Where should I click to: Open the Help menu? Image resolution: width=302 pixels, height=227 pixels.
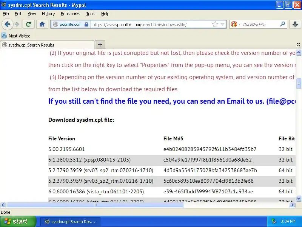coord(105,14)
